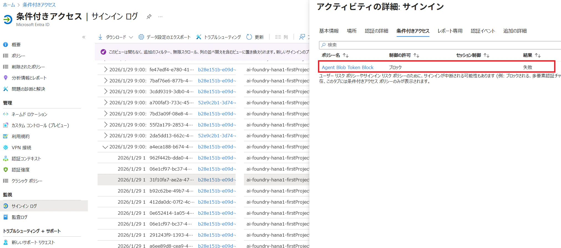Select the sign-in row 412da0dc-07f2-4c
The image size is (561, 248).
point(204,202)
